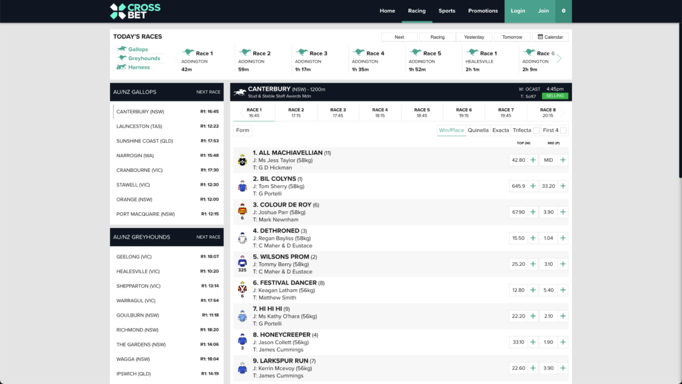Add Honeycreeper win bet using plus icon
The image size is (682, 384).
coord(533,342)
